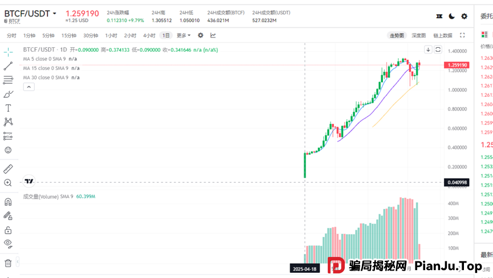The image size is (493, 278).
Task: Toggle hide all drawings eye icon
Action: (x=8, y=244)
